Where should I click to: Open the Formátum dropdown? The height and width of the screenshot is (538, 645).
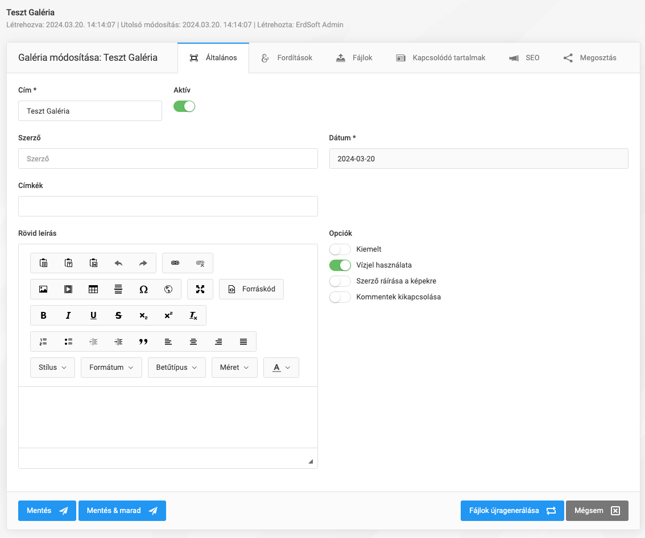pos(111,368)
